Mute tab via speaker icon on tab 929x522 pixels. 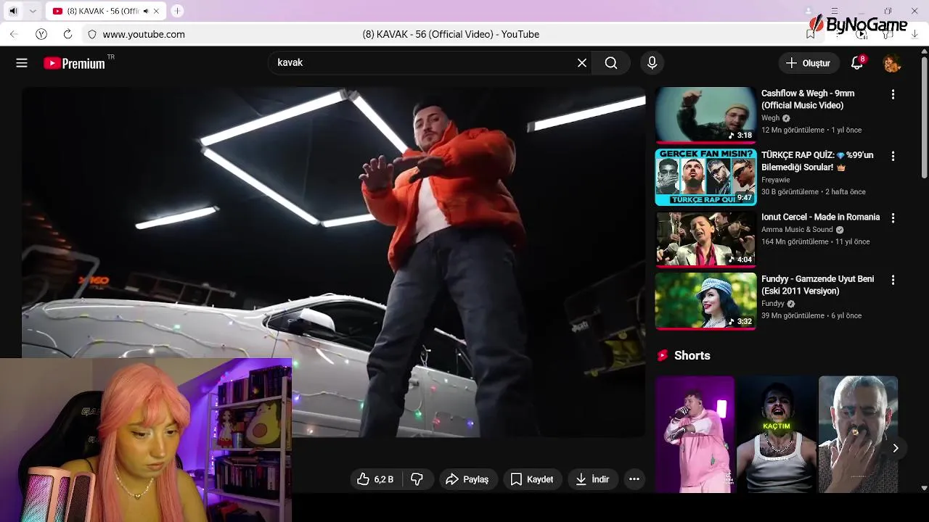click(x=145, y=11)
